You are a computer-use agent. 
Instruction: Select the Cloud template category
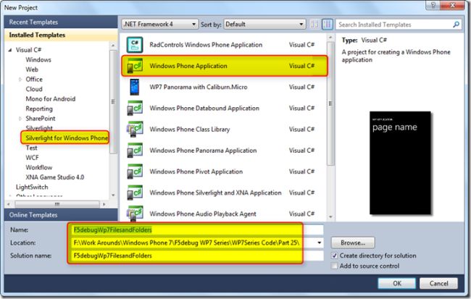(34, 89)
